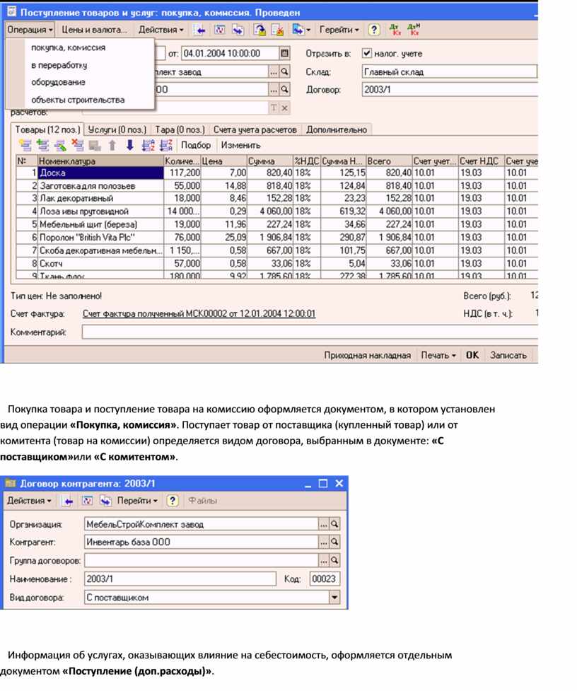
Task: Click the empty Комментарий input field
Action: [310, 332]
